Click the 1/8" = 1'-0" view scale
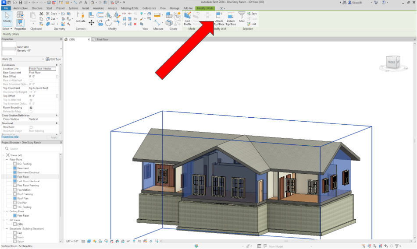Image resolution: width=417 pixels, height=249 pixels. click(72, 241)
